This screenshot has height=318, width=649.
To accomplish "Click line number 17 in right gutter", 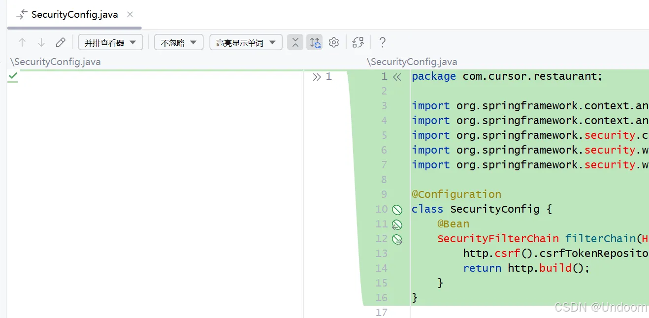I will click(382, 313).
